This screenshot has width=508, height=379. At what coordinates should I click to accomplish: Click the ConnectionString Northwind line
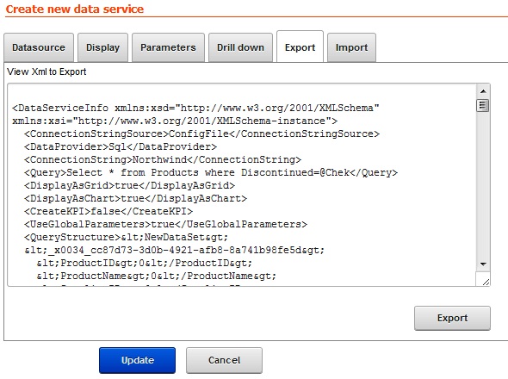163,159
